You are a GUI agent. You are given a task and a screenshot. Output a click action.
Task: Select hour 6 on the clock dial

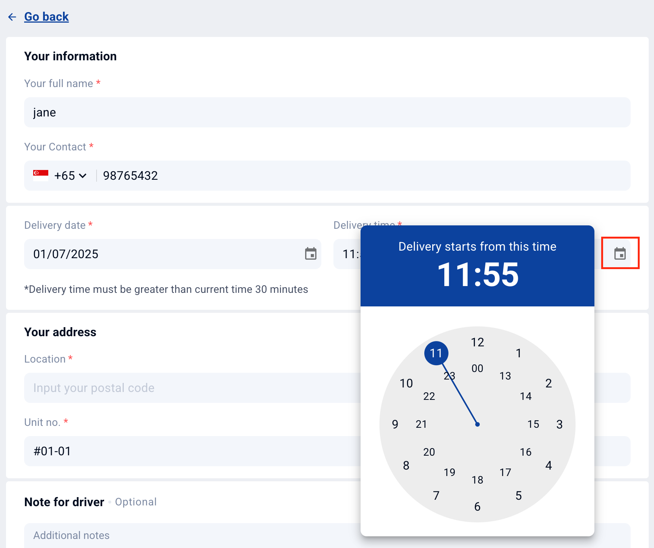477,507
